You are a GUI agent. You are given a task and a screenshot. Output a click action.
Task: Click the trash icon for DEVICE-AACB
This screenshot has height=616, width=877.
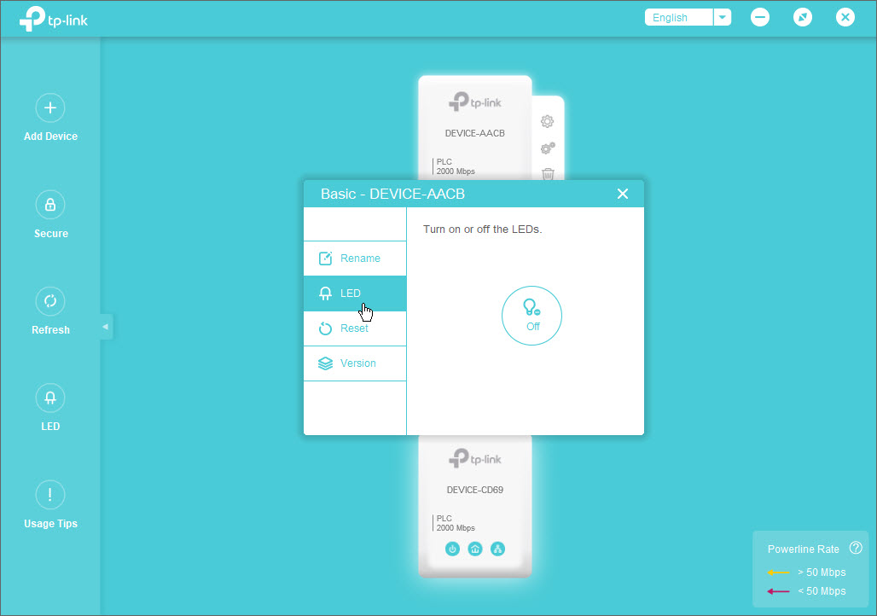tap(548, 174)
